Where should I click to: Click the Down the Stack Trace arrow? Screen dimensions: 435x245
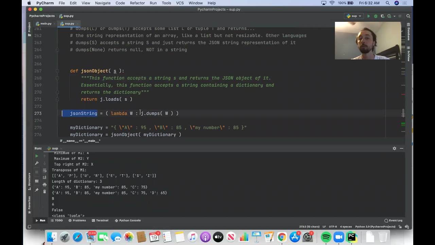pyautogui.click(x=45, y=163)
